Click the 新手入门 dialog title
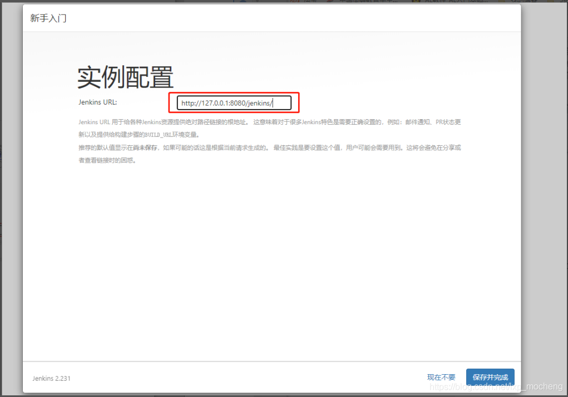The width and height of the screenshot is (568, 397). point(48,18)
